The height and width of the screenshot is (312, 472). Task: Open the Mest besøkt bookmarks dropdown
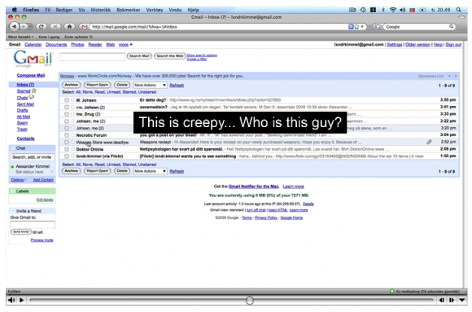tap(21, 37)
